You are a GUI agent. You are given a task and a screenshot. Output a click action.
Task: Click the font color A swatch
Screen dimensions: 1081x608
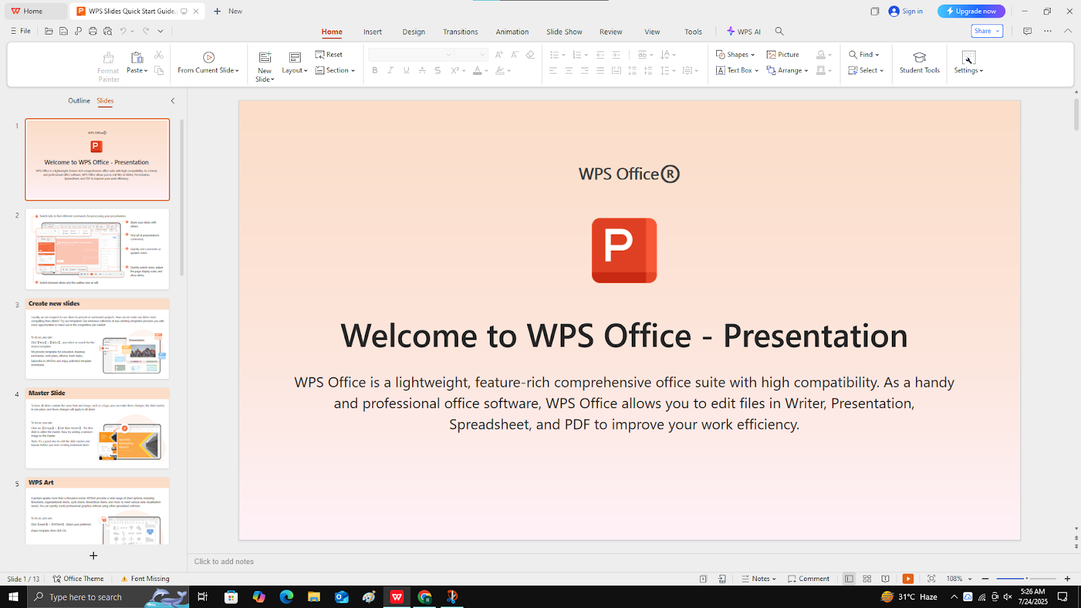(x=477, y=70)
